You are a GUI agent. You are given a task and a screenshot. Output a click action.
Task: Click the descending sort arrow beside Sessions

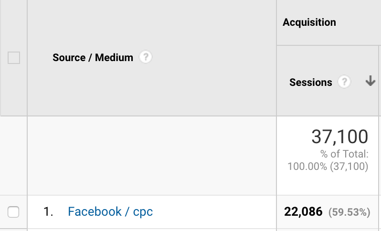[x=370, y=81]
